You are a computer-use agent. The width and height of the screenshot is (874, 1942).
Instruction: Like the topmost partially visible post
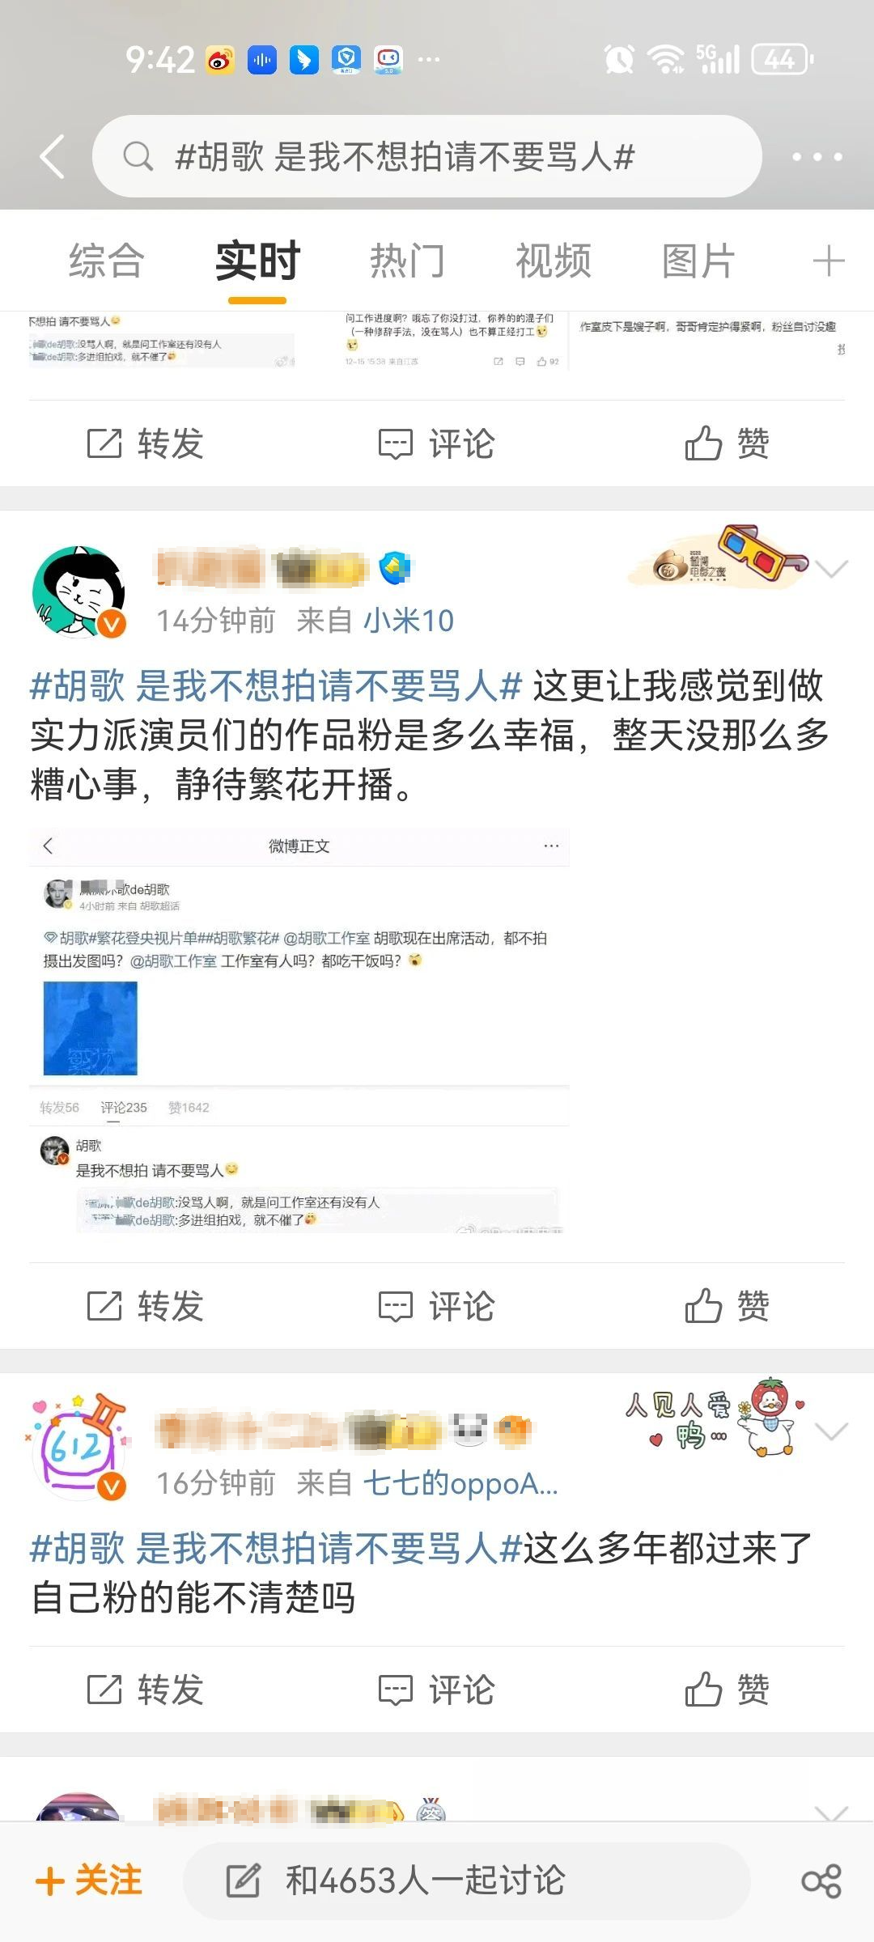pos(727,443)
